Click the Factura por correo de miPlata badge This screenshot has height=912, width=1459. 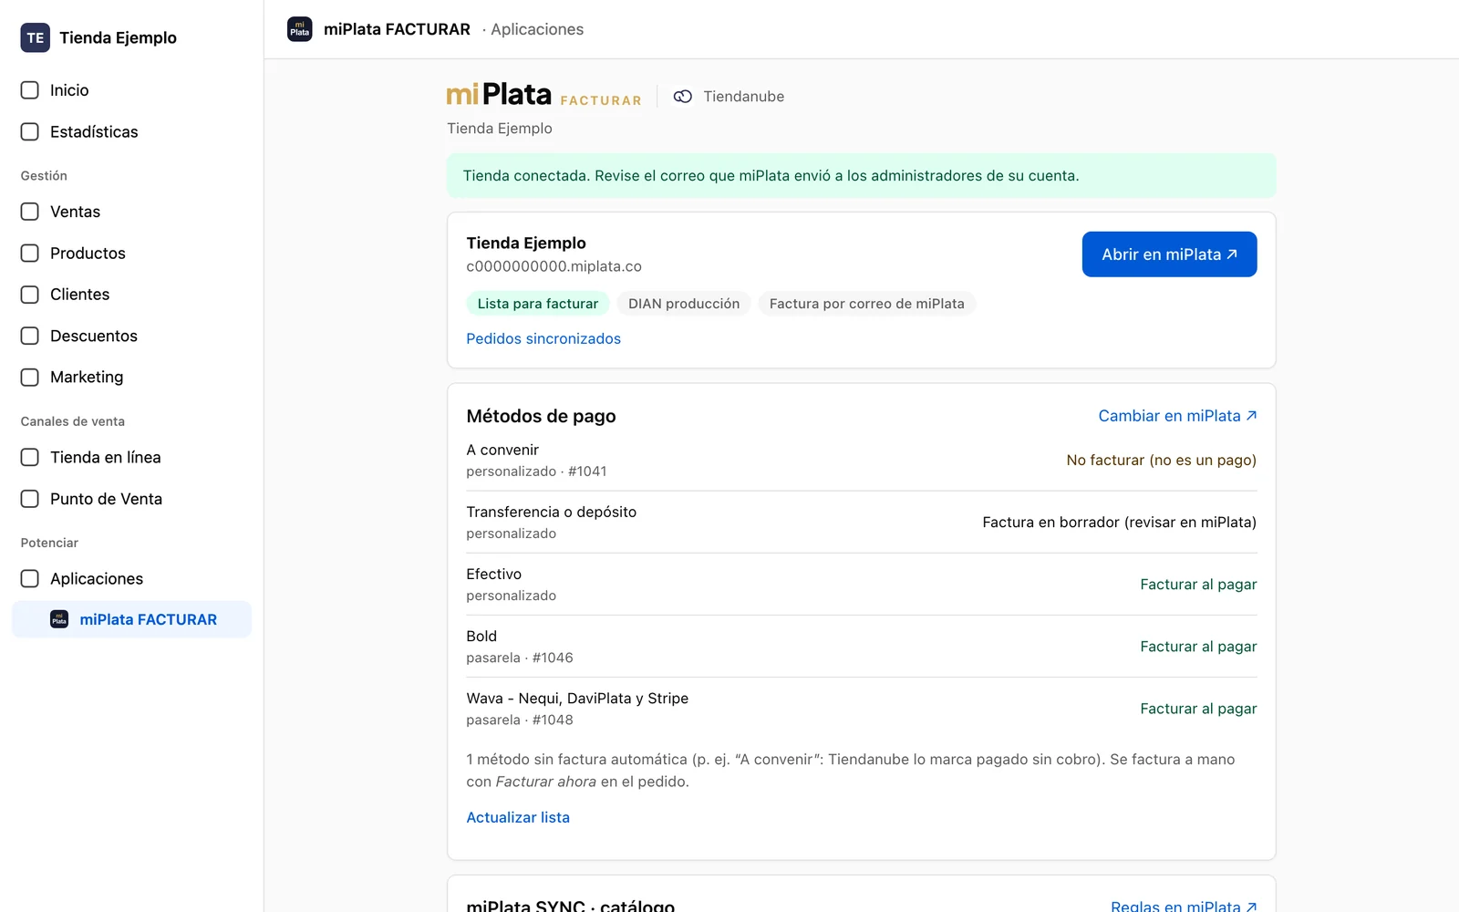[x=867, y=304]
